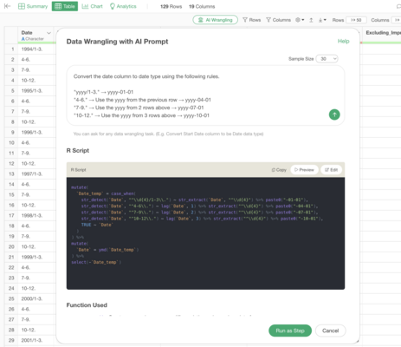
Task: Click the '19 Columns' count label
Action: [202, 6]
